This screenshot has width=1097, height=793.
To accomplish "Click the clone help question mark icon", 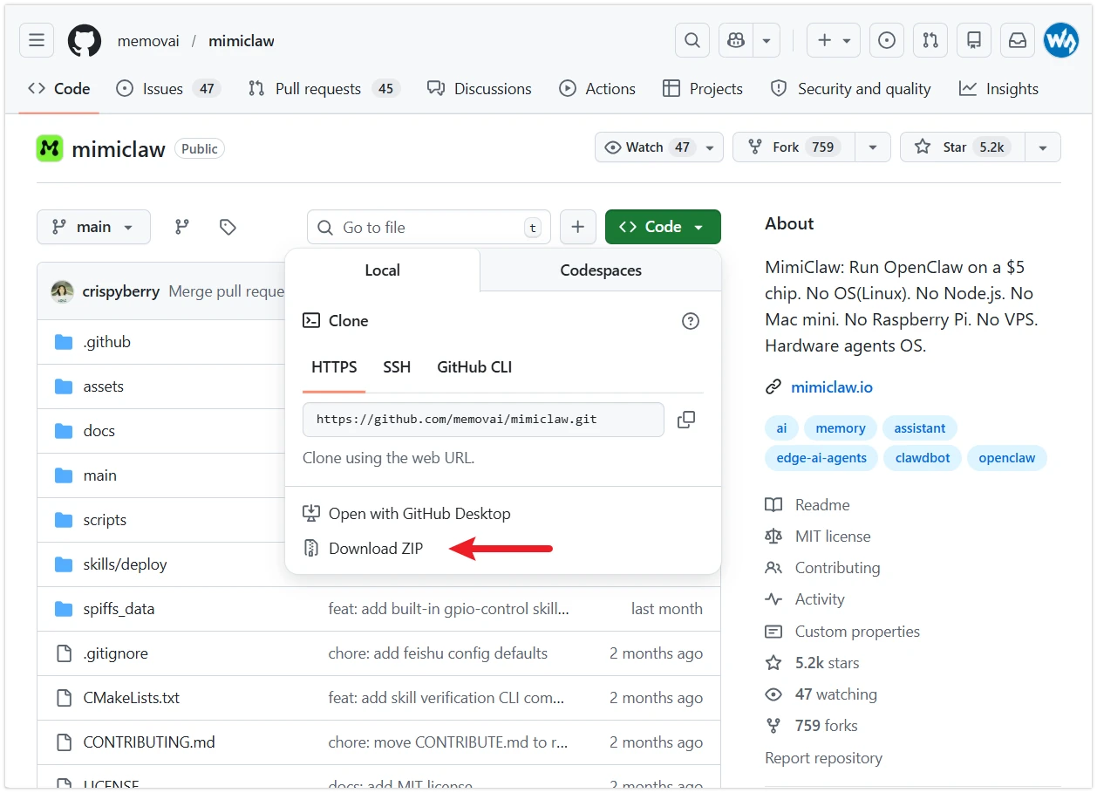I will 690,321.
